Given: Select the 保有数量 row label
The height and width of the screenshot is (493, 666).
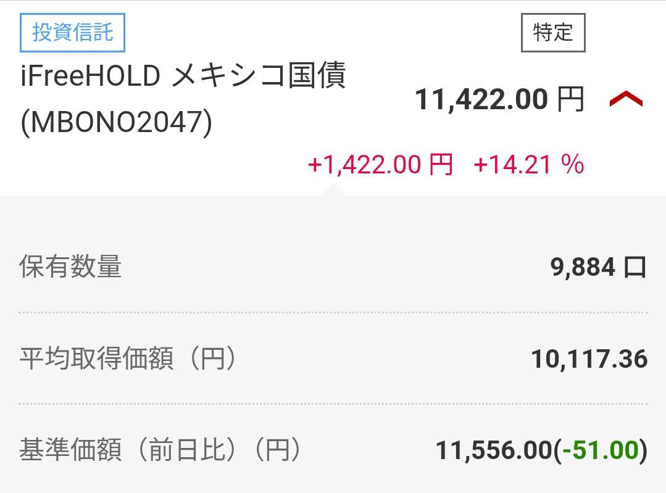Looking at the screenshot, I should coord(70,267).
